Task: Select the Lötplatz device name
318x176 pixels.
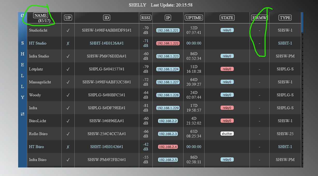Action: point(36,69)
